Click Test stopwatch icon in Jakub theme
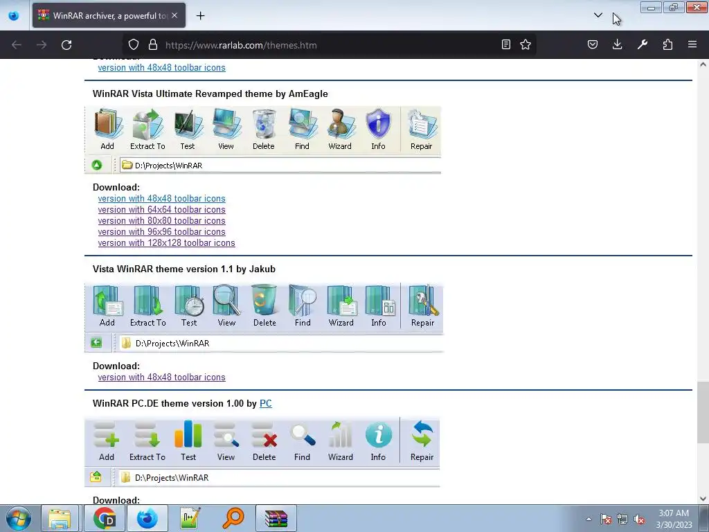Screen dimensions: 709x532 click(189, 300)
